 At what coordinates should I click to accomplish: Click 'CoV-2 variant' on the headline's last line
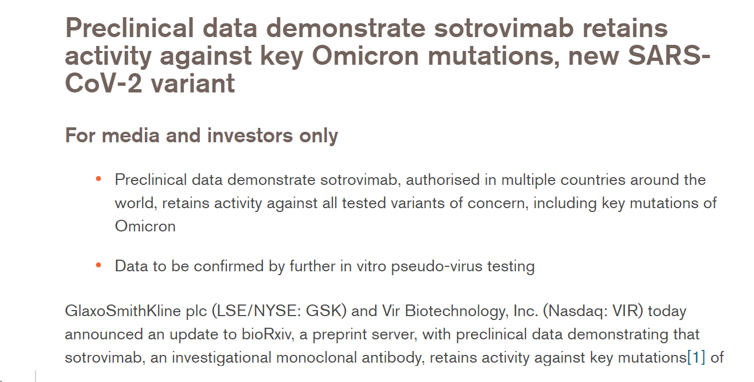point(150,83)
